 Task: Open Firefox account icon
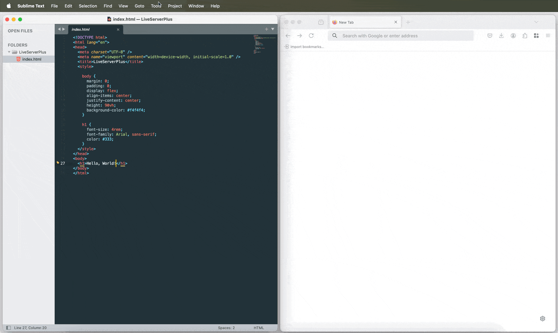pos(513,36)
